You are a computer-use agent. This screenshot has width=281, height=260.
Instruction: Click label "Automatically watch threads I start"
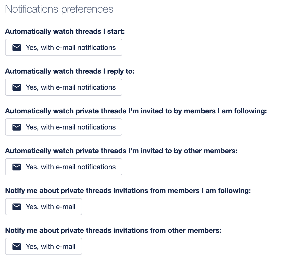[x=65, y=31]
